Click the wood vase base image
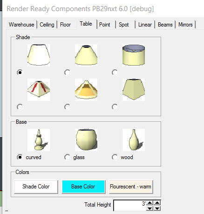 [134, 140]
